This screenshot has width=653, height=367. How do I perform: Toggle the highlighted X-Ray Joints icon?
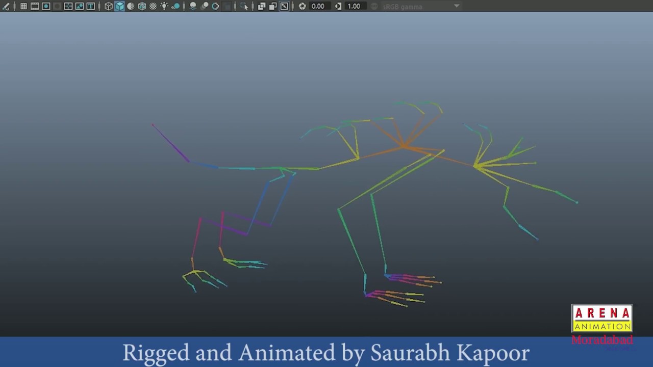click(x=284, y=6)
